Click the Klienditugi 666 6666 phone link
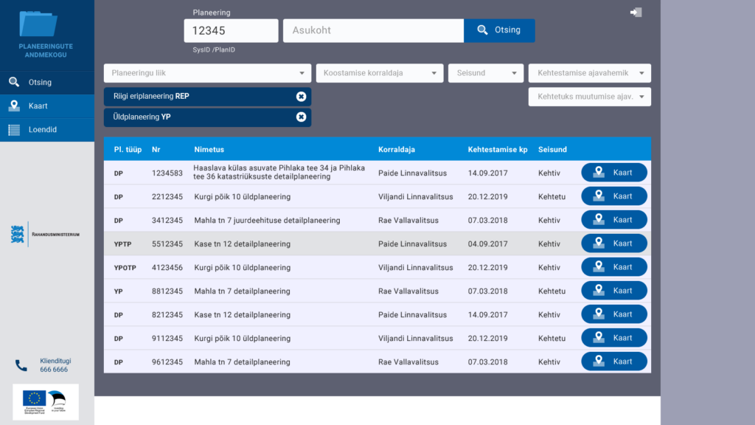 pyautogui.click(x=55, y=365)
